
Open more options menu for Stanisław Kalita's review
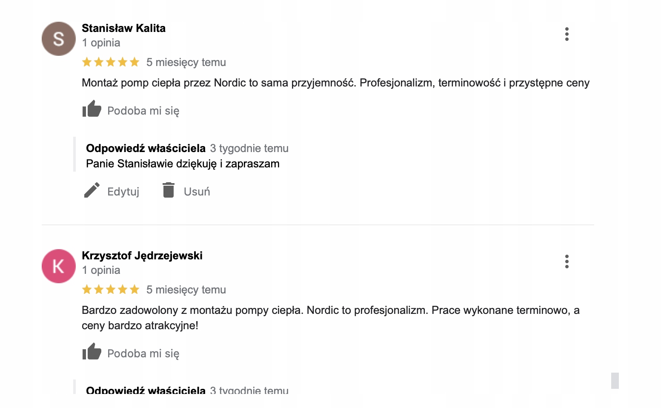[x=567, y=34]
